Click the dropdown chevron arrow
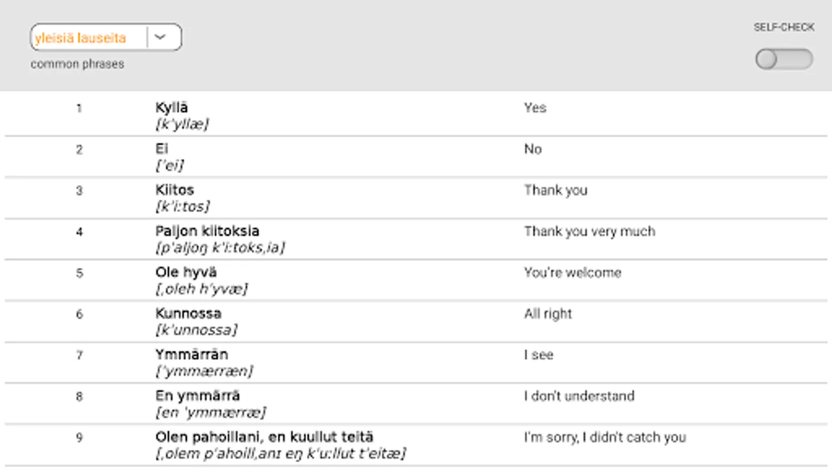This screenshot has height=468, width=832. point(160,37)
